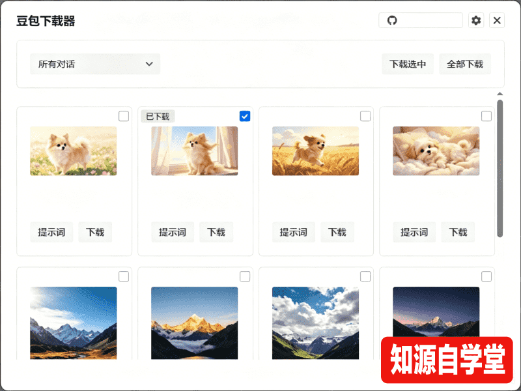
Task: Tick checkbox on dusk mountain card
Action: (x=486, y=276)
